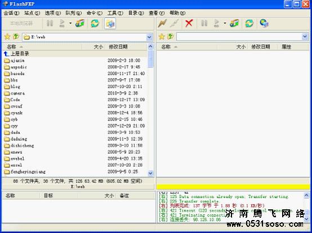This screenshot has height=233, width=312.
Task: Click the red X abort icon
Action: tap(189, 24)
